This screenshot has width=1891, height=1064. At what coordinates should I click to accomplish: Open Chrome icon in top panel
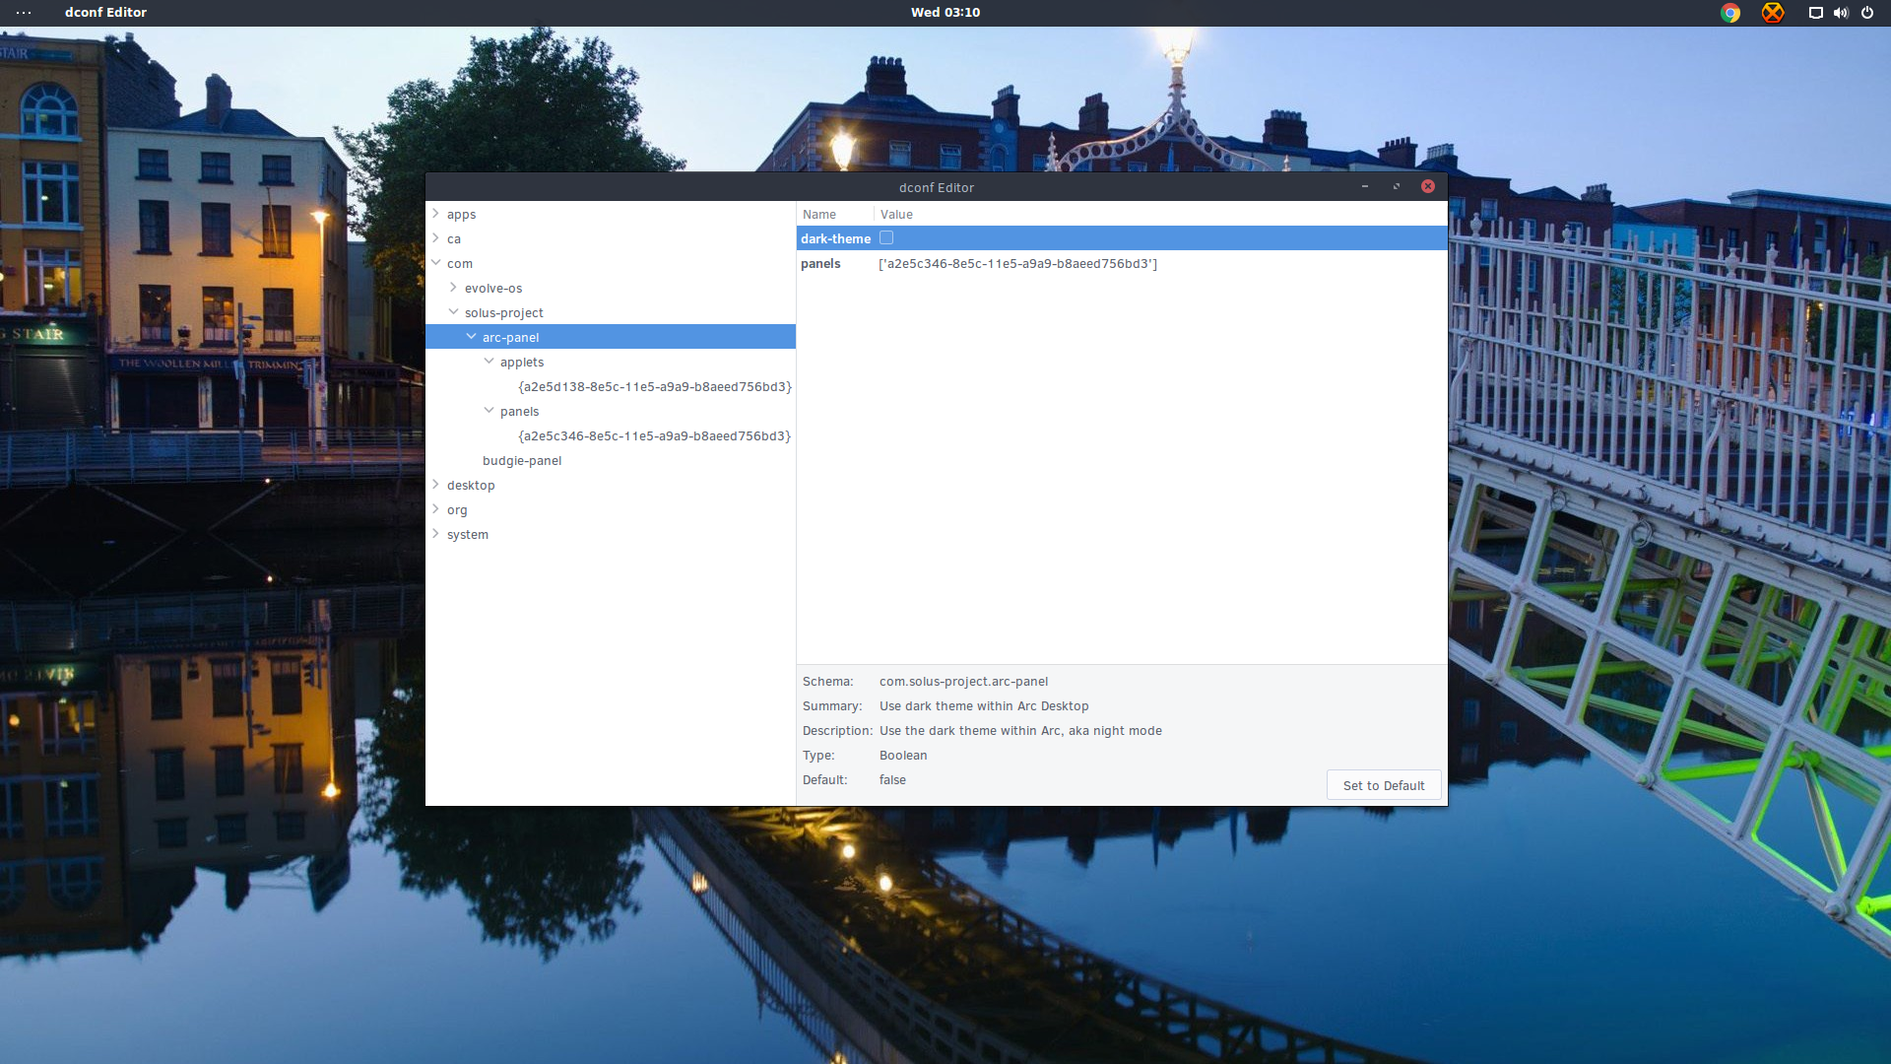1730,13
